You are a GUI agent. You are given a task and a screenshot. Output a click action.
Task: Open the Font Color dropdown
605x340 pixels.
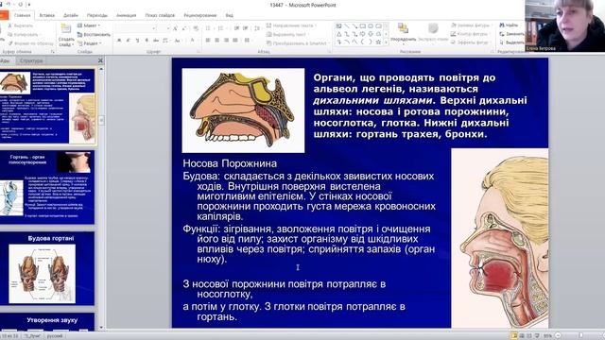(193, 40)
